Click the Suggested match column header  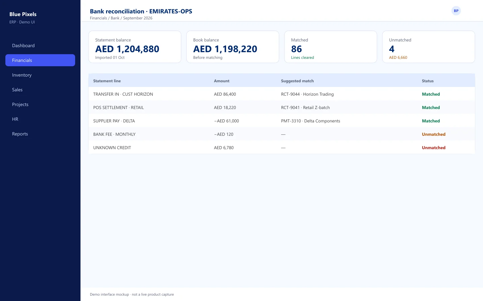pyautogui.click(x=298, y=81)
